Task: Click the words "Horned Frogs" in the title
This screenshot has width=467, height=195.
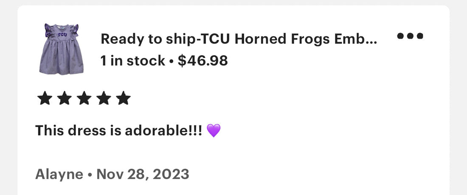Action: click(x=282, y=39)
